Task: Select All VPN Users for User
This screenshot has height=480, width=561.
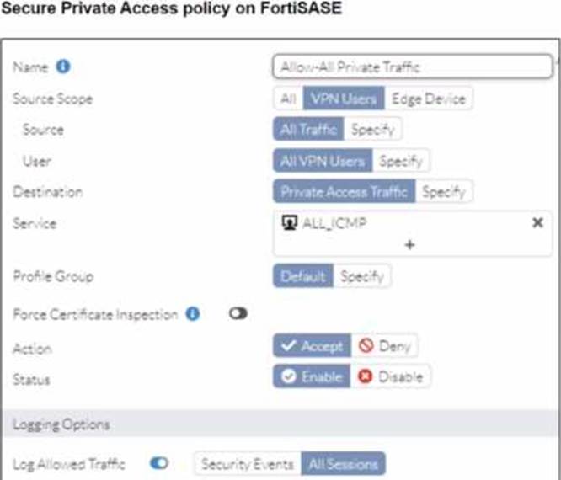Action: tap(323, 160)
